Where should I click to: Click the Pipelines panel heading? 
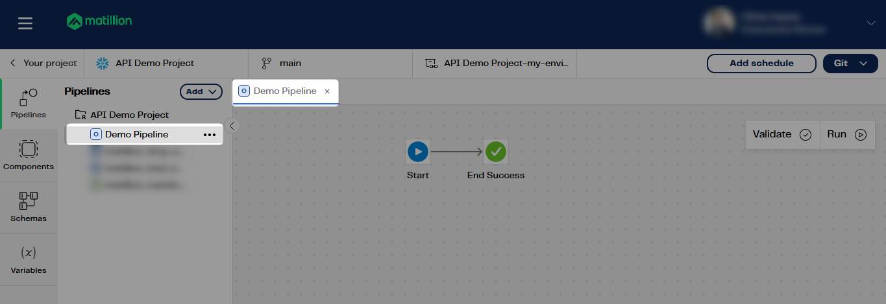pyautogui.click(x=88, y=91)
